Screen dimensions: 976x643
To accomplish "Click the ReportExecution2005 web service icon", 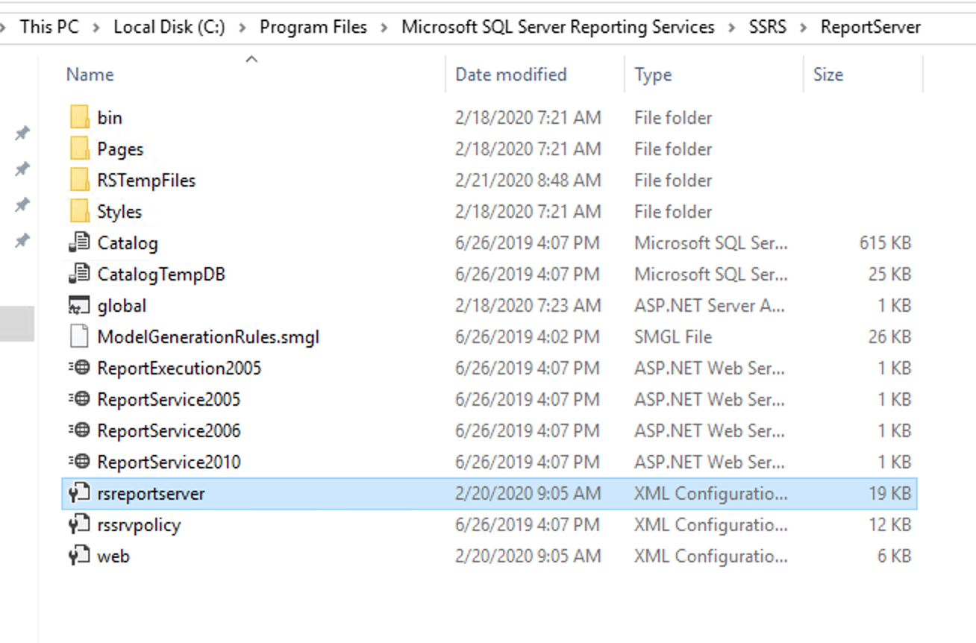I will click(79, 368).
